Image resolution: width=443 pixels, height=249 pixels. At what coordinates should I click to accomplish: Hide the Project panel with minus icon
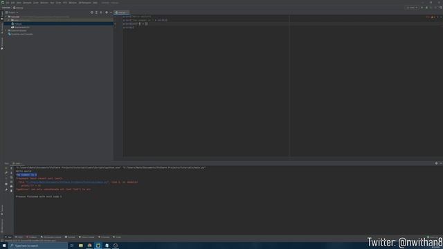(x=111, y=12)
